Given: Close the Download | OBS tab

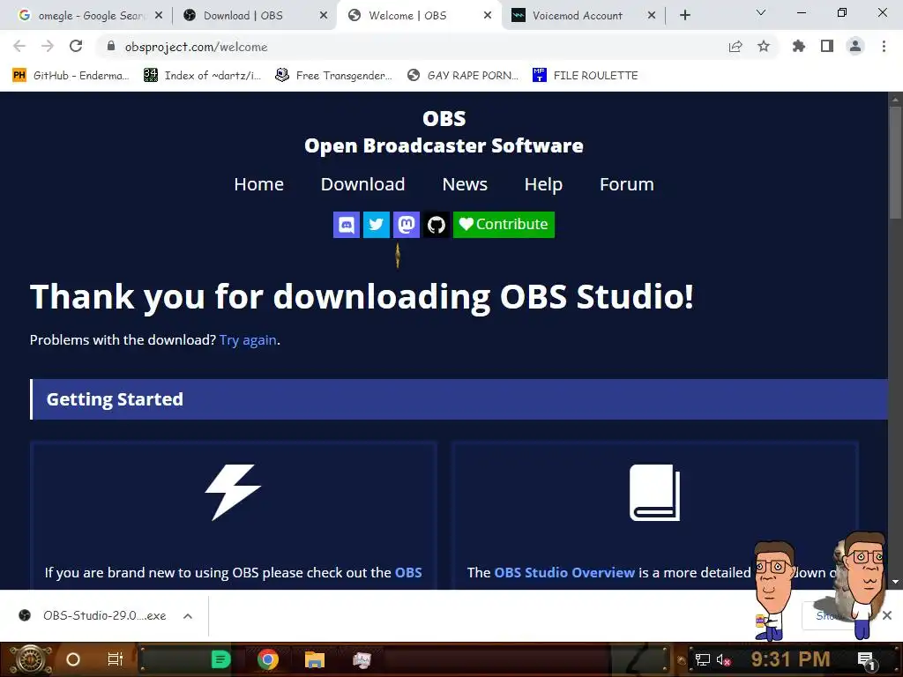Looking at the screenshot, I should [x=324, y=16].
